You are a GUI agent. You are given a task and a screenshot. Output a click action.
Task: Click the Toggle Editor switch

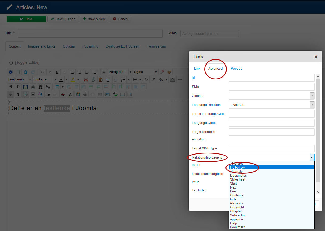point(24,62)
